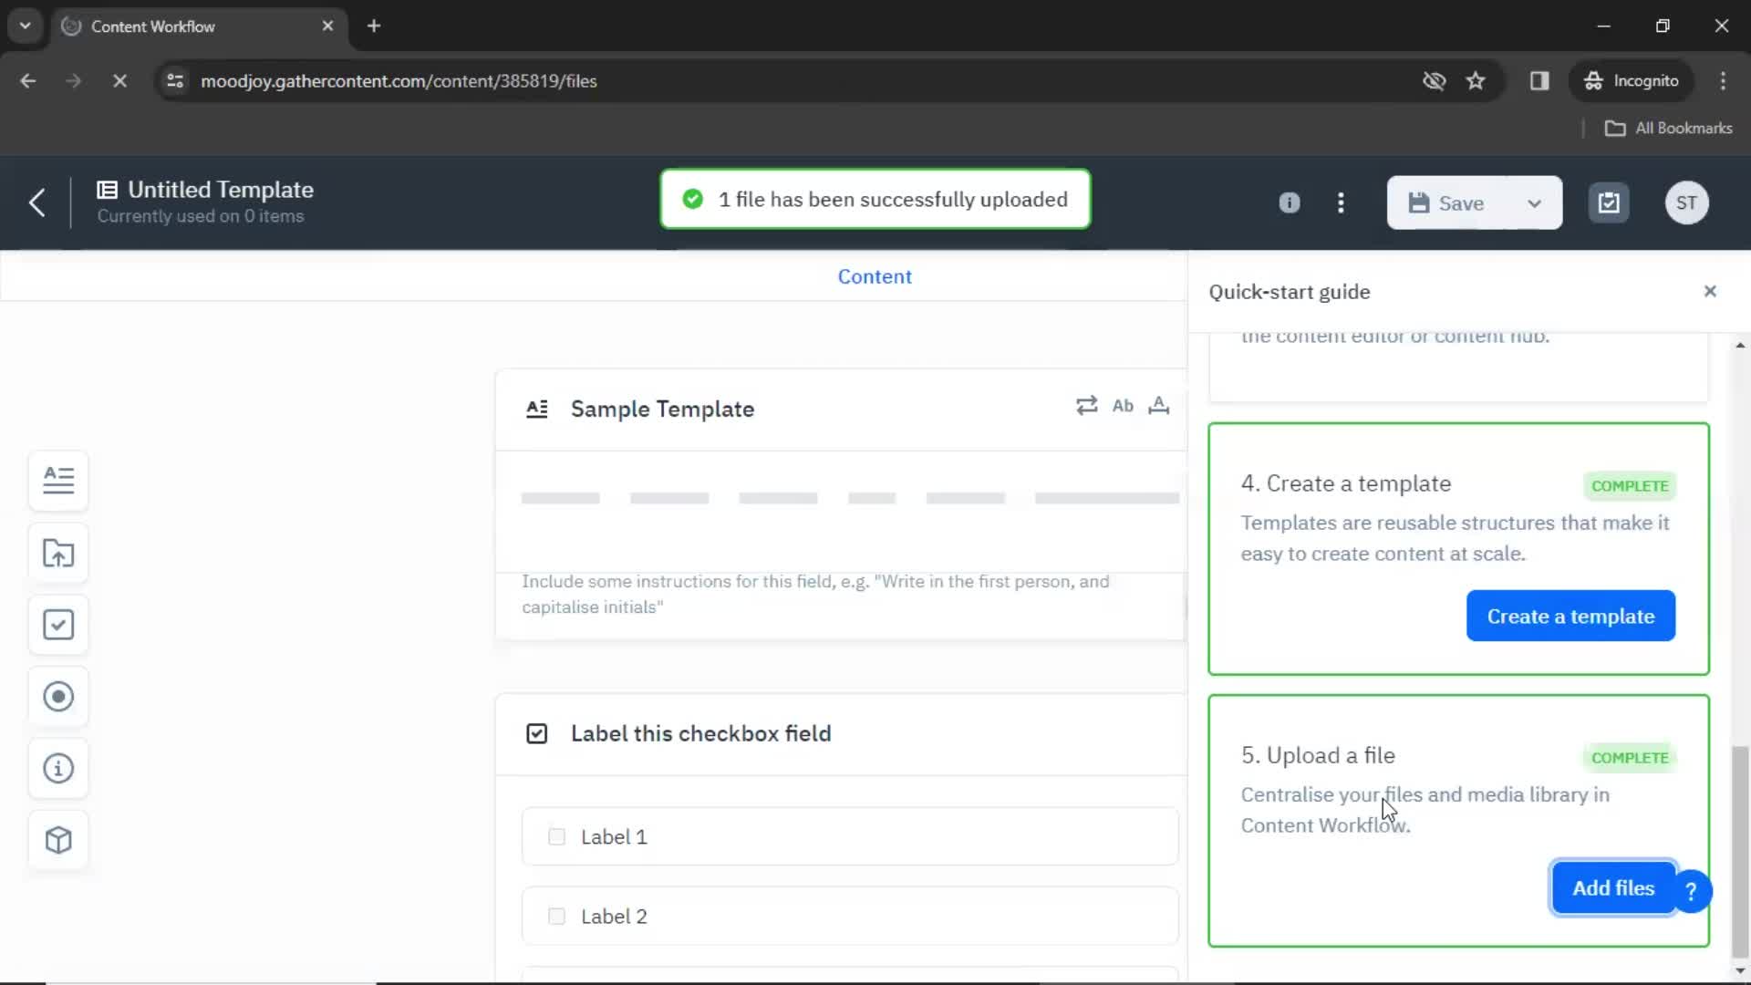The height and width of the screenshot is (985, 1751).
Task: Click the Add files button
Action: (1612, 887)
